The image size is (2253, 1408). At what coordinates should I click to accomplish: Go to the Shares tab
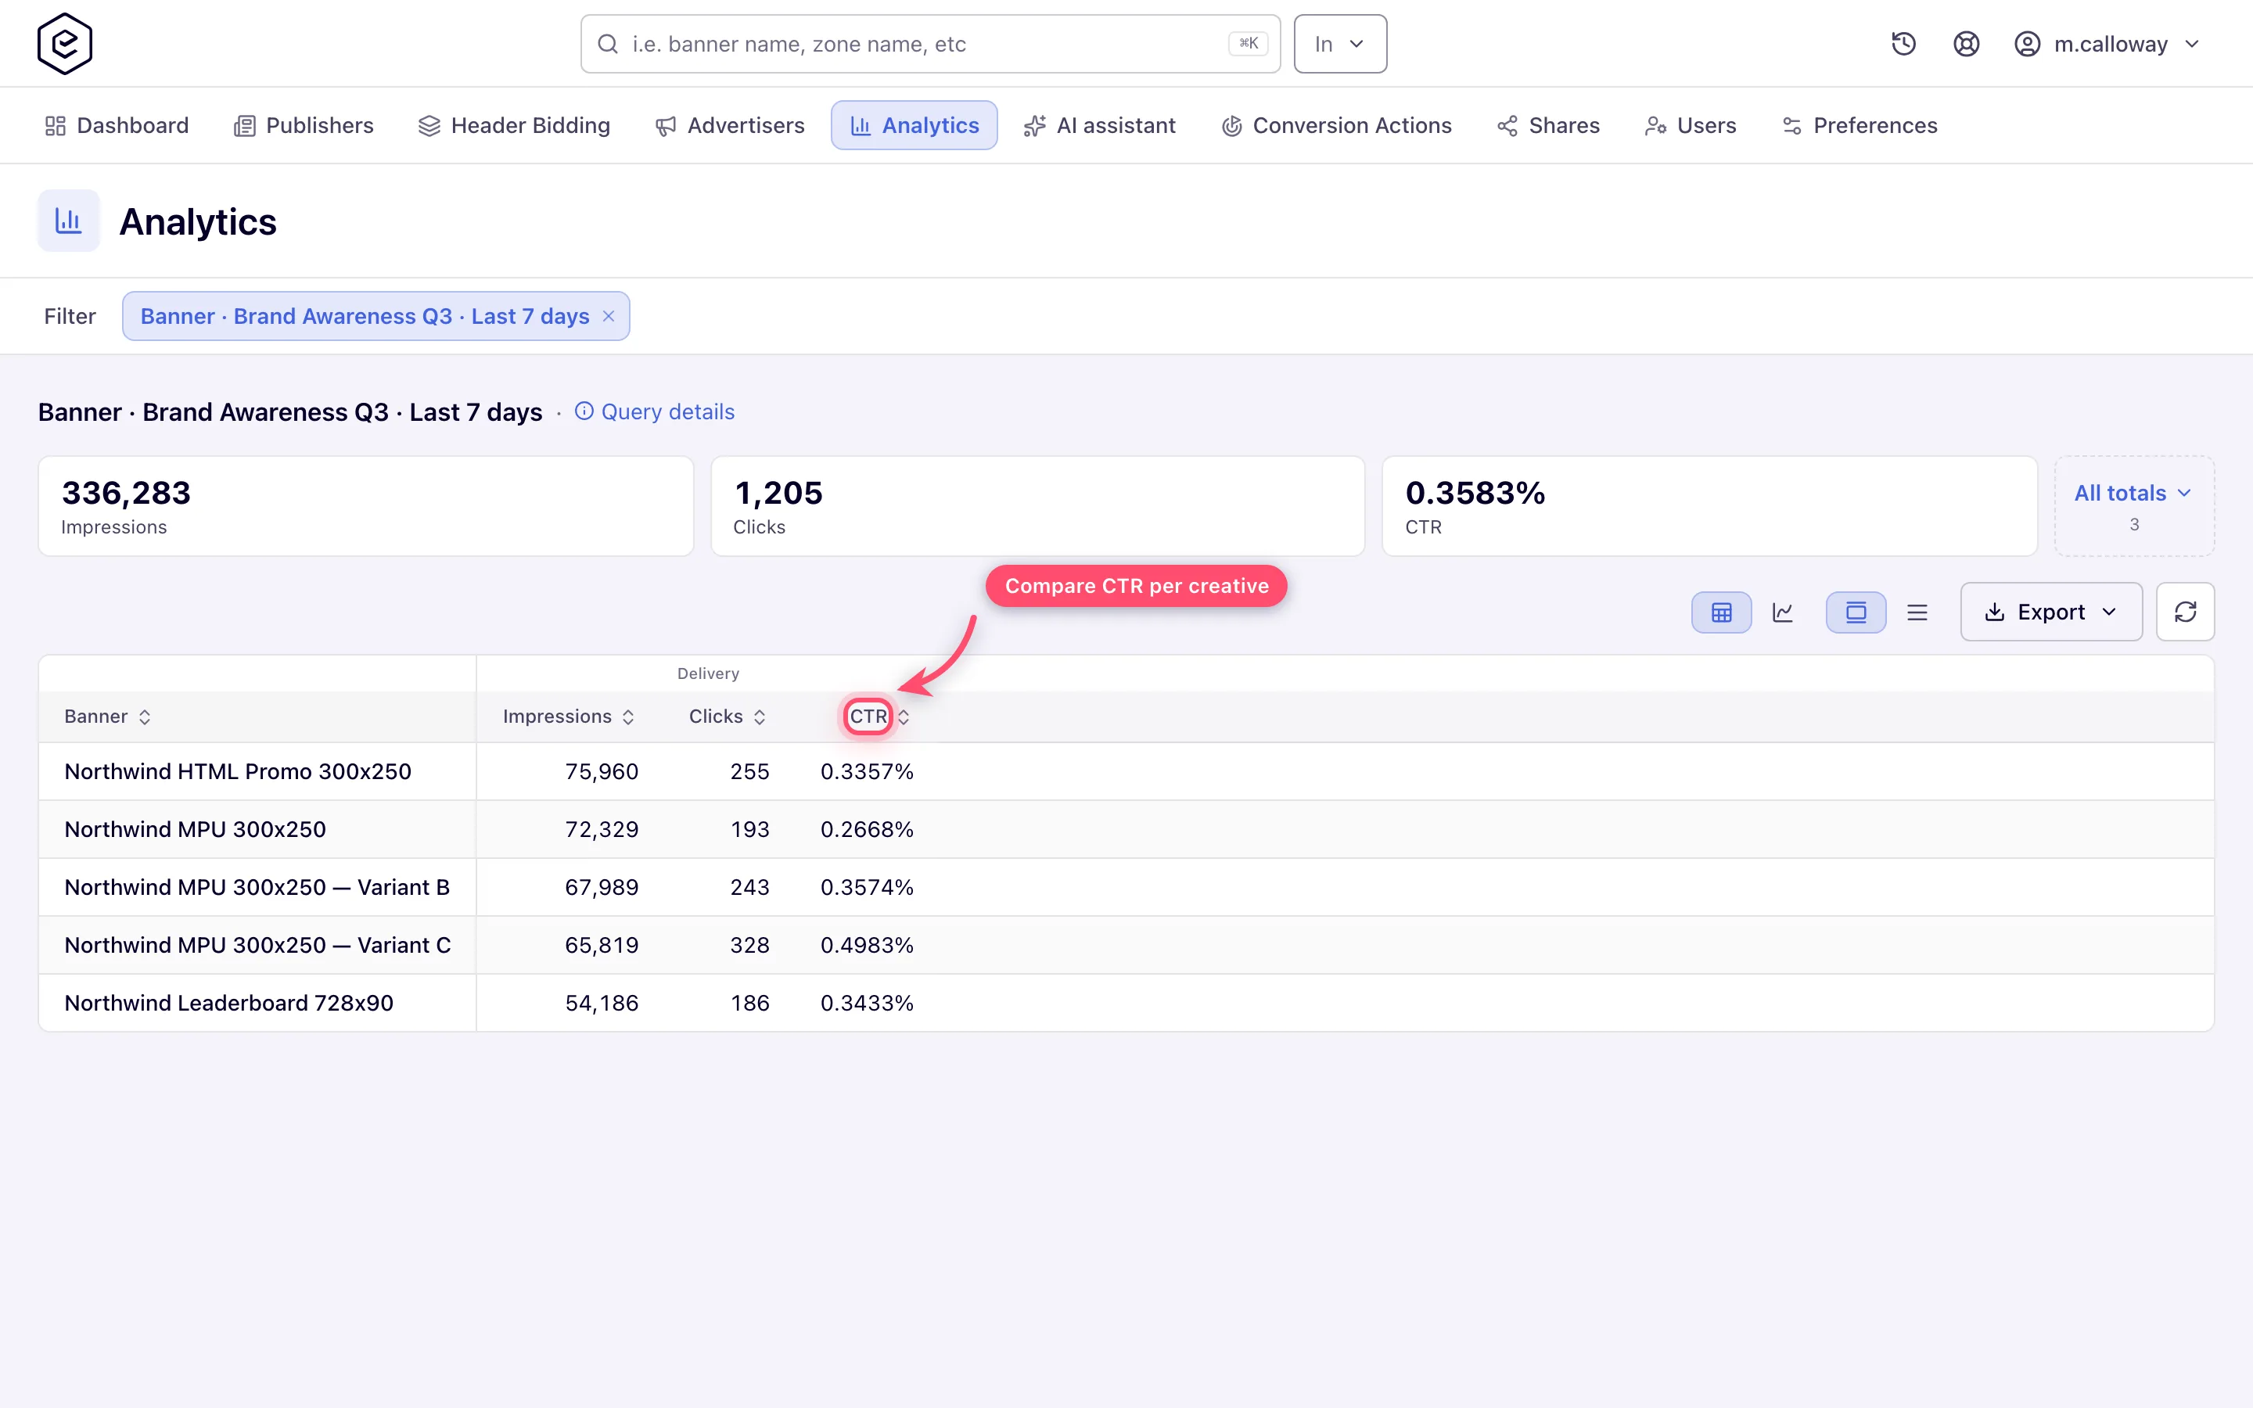[1548, 126]
